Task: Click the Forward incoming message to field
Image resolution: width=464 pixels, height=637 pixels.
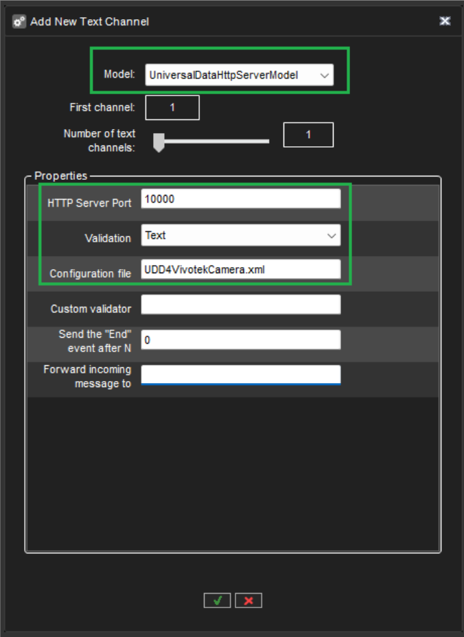Action: pyautogui.click(x=240, y=375)
